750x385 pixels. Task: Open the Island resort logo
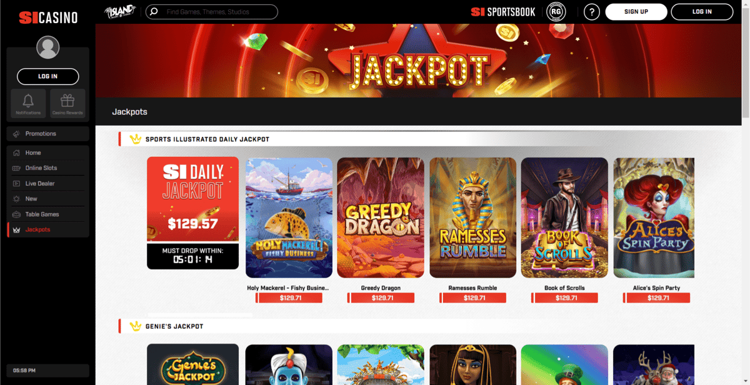click(121, 12)
